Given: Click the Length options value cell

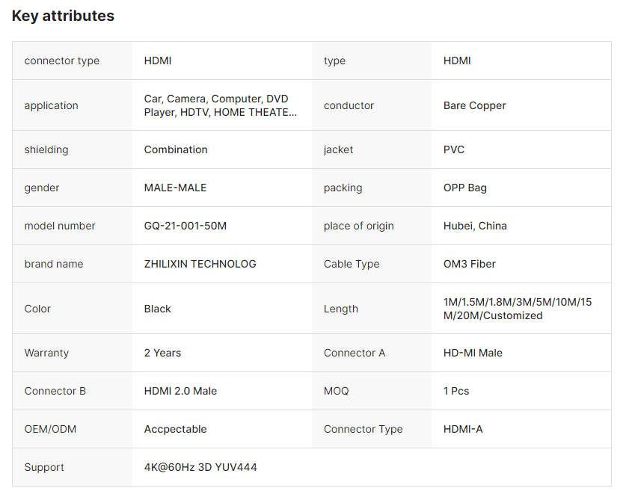Looking at the screenshot, I should (517, 309).
